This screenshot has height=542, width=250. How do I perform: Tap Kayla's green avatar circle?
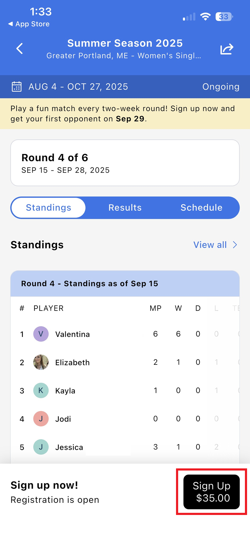pos(41,391)
